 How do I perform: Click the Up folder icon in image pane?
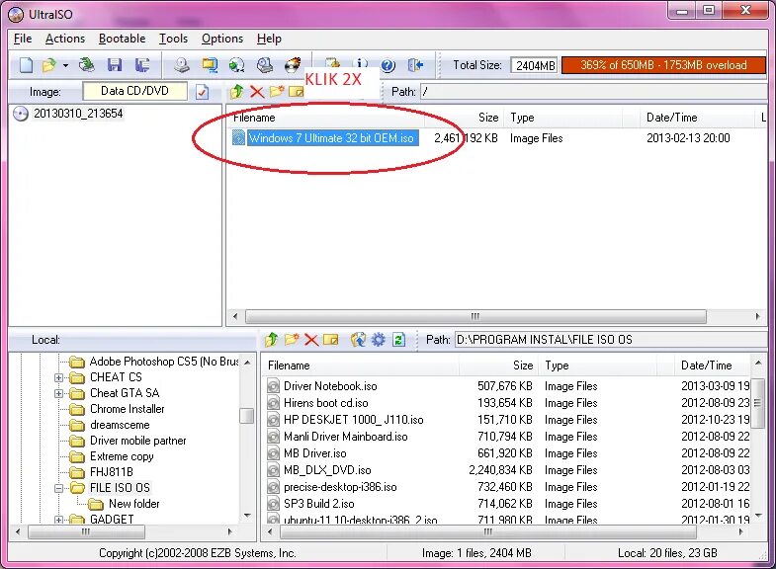tap(237, 91)
